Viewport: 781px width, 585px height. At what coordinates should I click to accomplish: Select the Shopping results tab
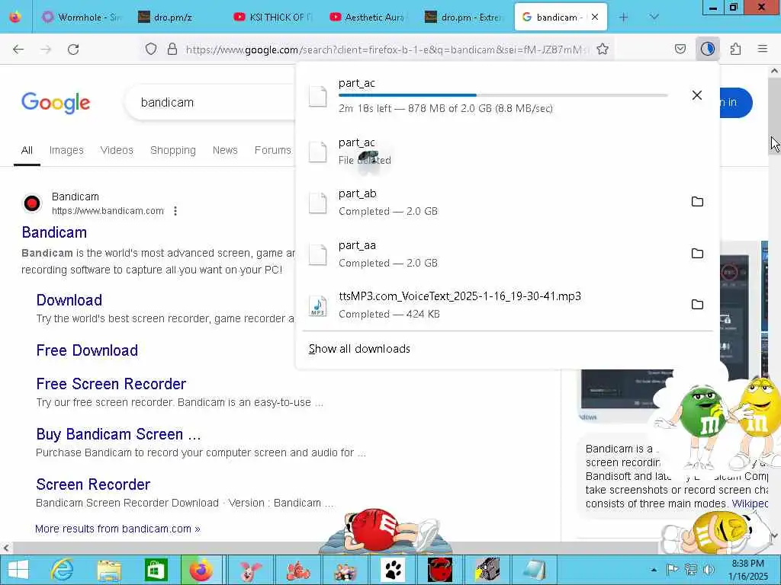point(173,150)
